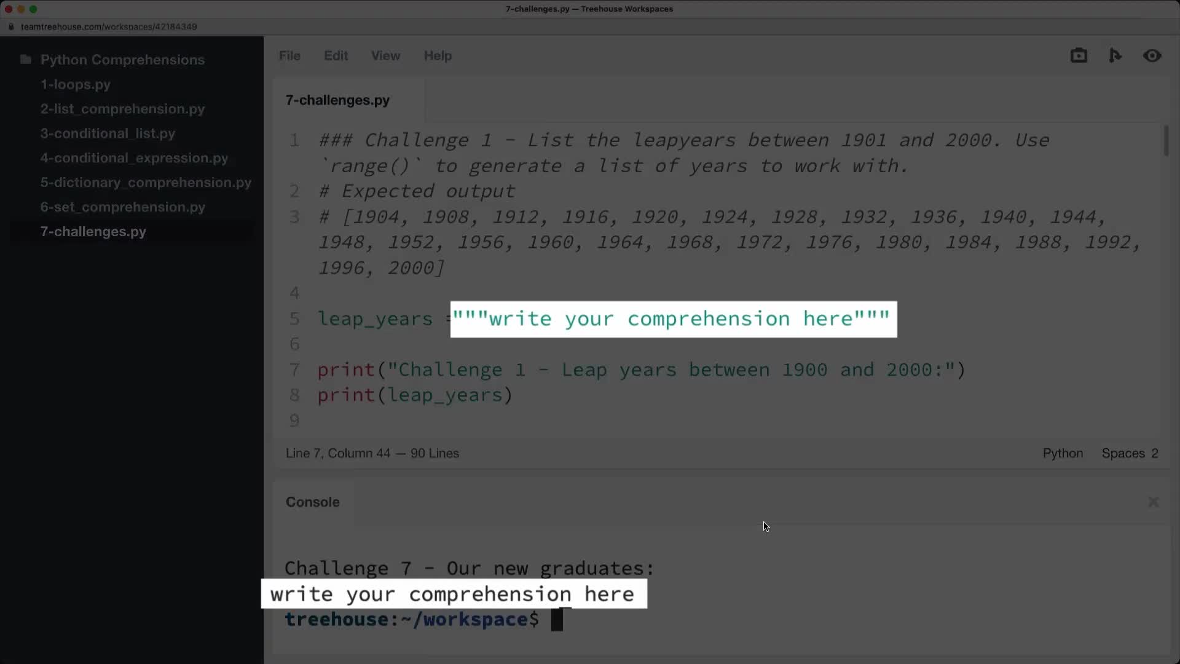Select 5-dictionary_comprehension.py in the file list

pos(146,183)
